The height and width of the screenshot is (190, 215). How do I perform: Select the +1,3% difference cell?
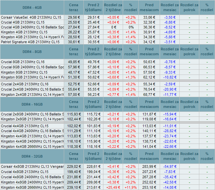coord(131,77)
